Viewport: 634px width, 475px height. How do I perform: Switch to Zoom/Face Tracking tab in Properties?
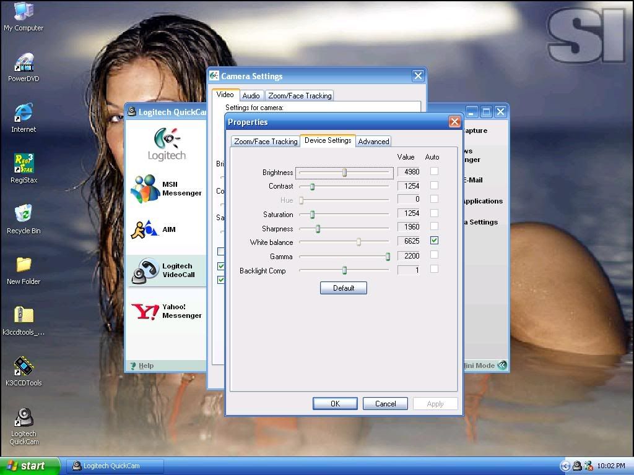(266, 142)
